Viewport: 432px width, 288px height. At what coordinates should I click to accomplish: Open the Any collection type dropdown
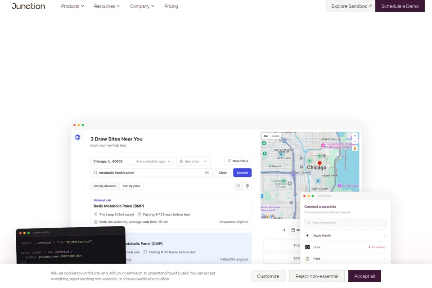(x=153, y=161)
